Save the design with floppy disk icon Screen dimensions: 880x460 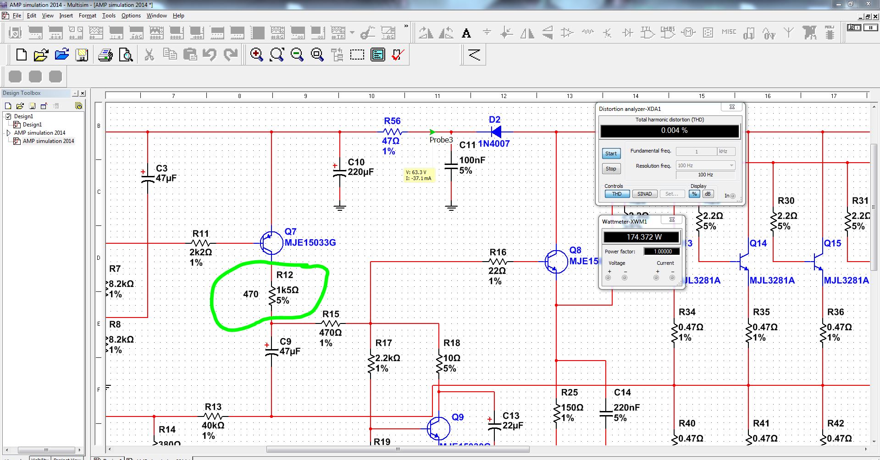(x=82, y=55)
